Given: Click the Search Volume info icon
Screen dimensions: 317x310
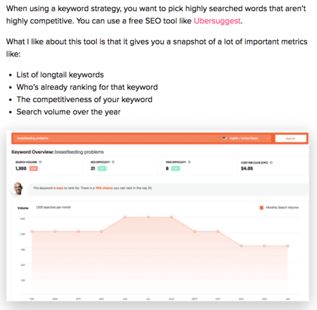Looking at the screenshot, I should pyautogui.click(x=40, y=162).
